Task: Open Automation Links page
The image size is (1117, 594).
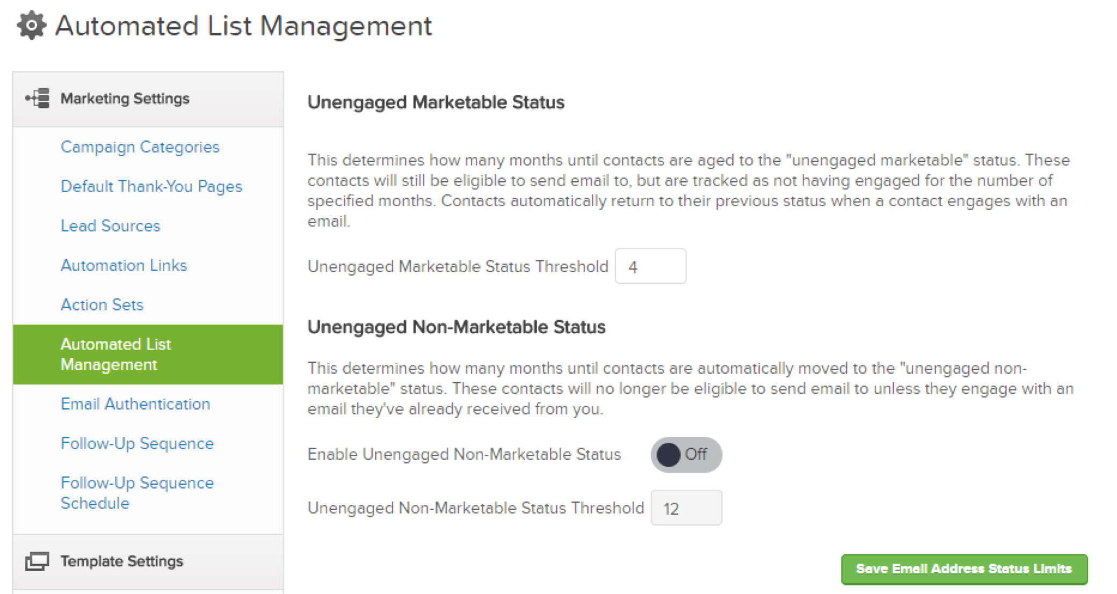Action: 124,265
